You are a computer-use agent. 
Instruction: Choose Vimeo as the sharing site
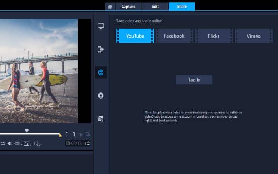(254, 36)
